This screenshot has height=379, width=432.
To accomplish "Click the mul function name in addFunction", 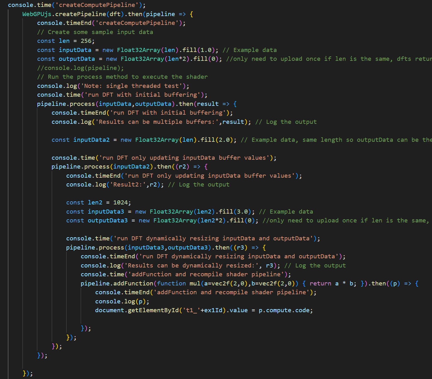I will (195, 284).
